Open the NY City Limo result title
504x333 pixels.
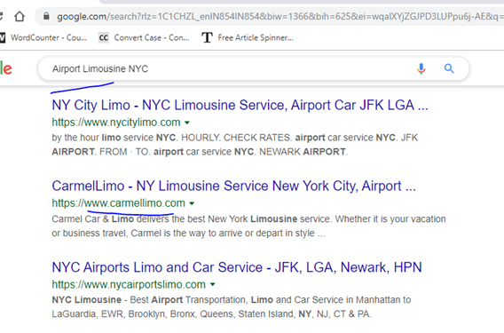(240, 105)
